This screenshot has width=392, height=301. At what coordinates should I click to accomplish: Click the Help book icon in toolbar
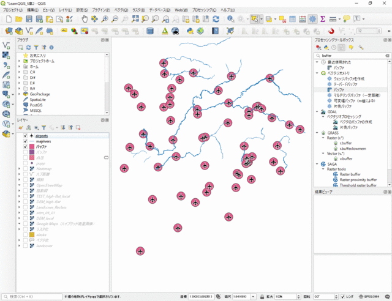pos(215,31)
